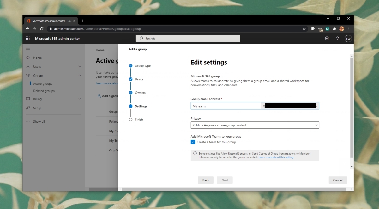Screen dimensions: 379x209
Task: Collapse the Groups section in the sidebar
Action: click(x=80, y=75)
